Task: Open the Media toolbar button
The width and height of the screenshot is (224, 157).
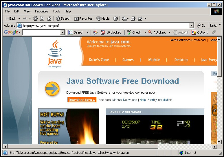Action: pyautogui.click(x=103, y=19)
